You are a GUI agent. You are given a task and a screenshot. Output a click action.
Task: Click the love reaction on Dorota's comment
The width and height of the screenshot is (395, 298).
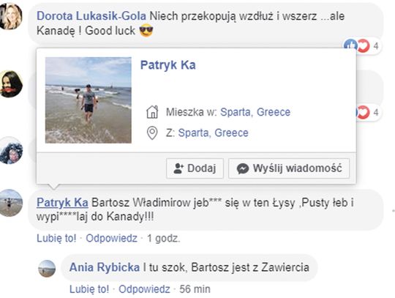[364, 46]
